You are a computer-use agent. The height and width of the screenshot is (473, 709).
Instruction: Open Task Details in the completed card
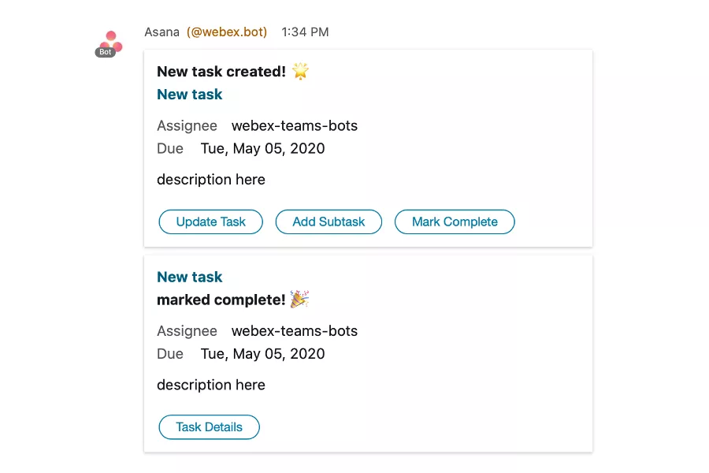click(x=209, y=427)
